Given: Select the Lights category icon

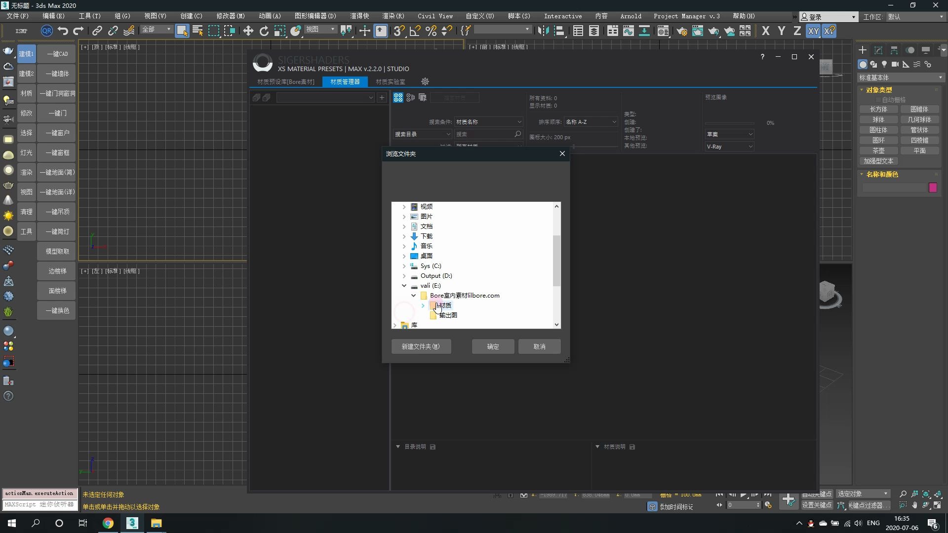Looking at the screenshot, I should click(884, 64).
